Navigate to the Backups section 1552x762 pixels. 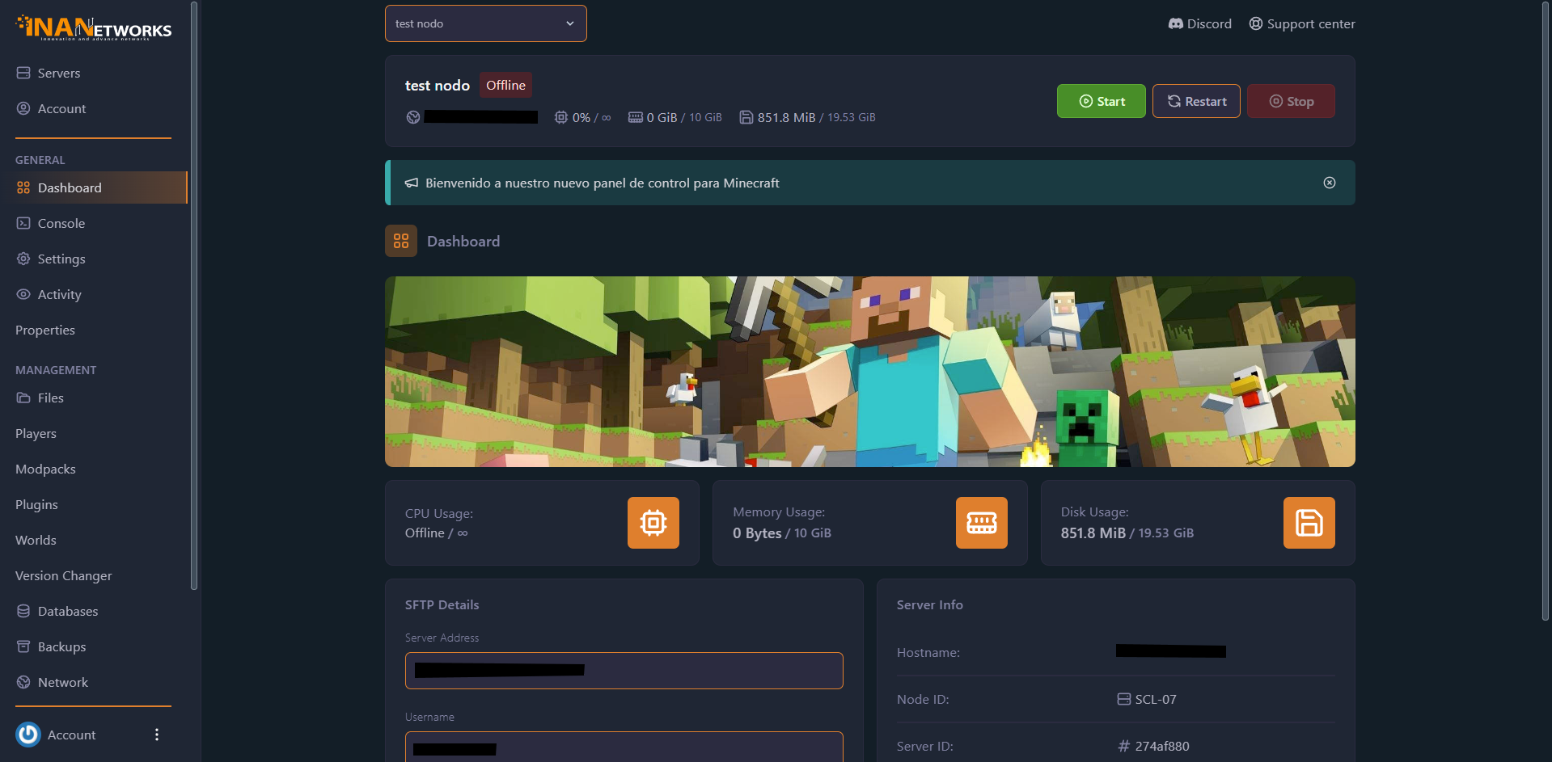click(x=61, y=646)
